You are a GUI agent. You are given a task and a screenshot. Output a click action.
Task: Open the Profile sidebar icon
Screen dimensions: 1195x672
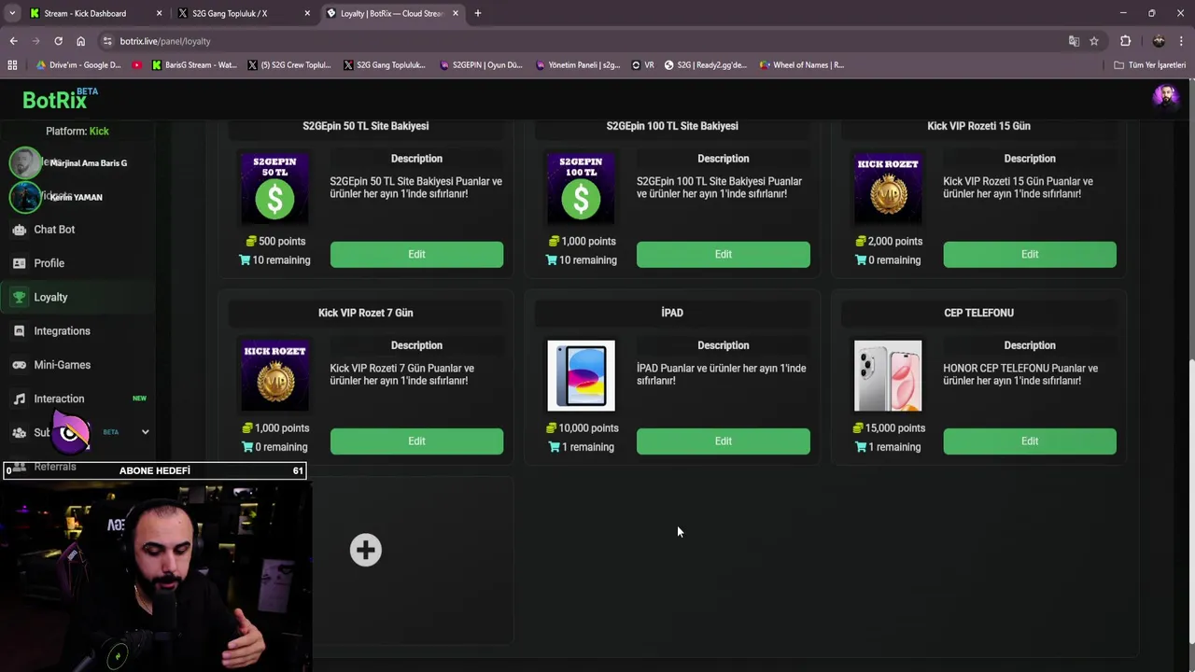tap(19, 263)
